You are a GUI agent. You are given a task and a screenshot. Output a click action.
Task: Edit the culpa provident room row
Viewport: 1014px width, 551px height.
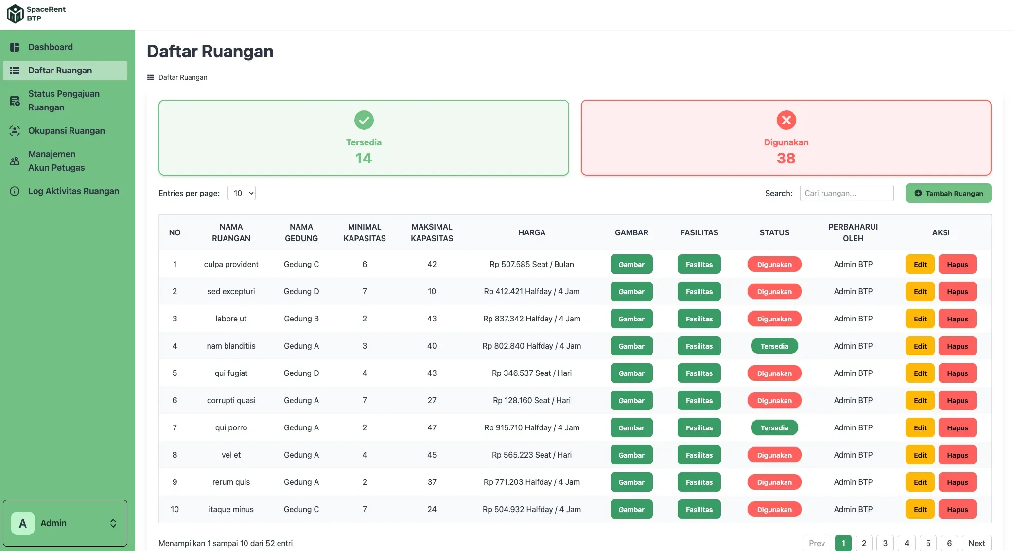(x=920, y=265)
